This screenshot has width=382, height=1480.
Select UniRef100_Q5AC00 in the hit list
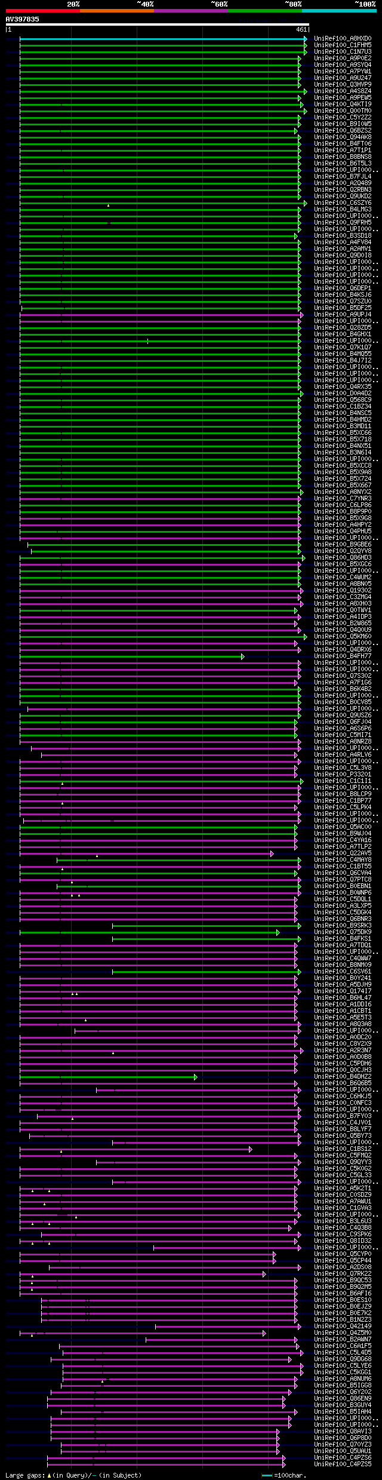pos(343,827)
